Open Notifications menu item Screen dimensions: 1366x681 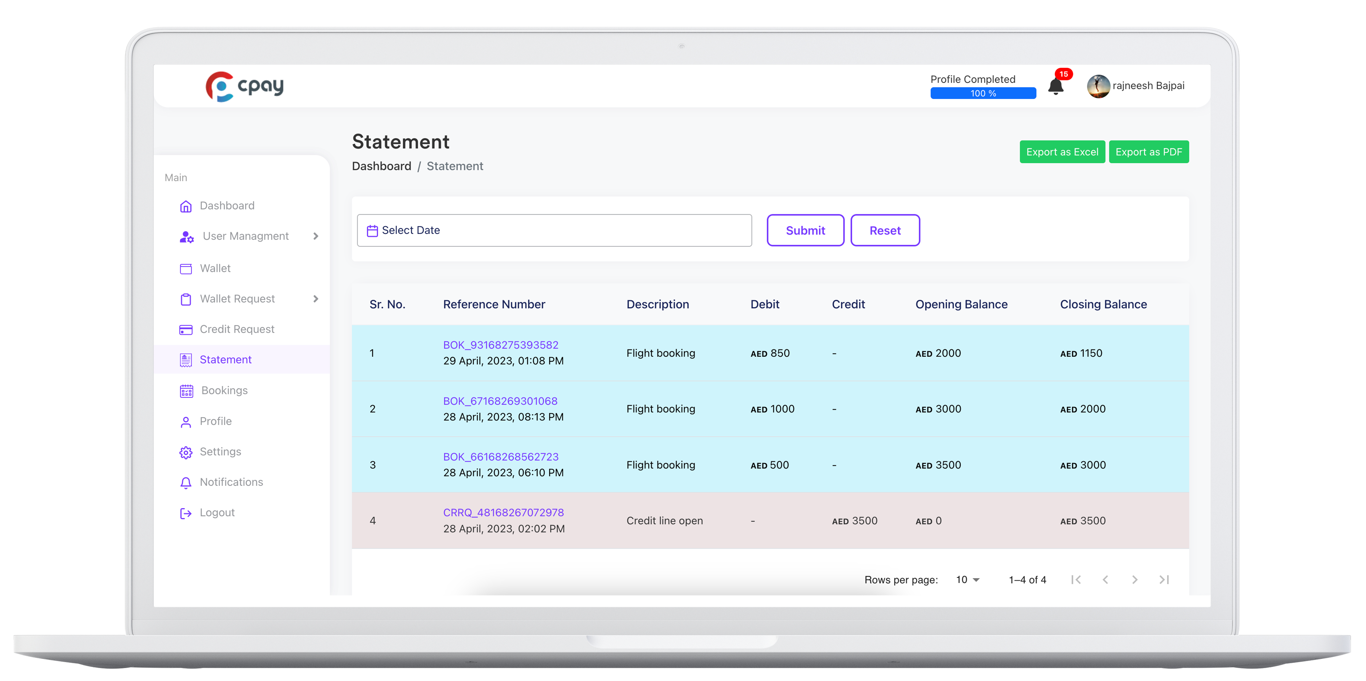[231, 482]
